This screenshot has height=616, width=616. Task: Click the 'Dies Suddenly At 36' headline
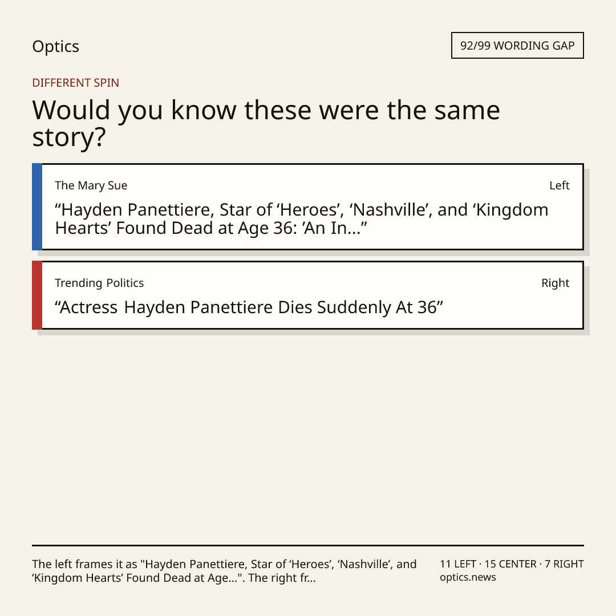249,307
